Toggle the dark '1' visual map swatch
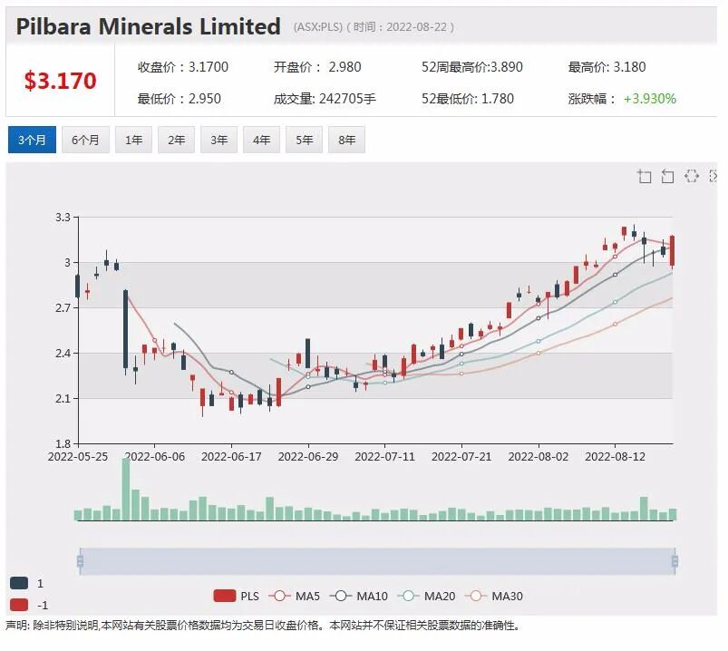 pyautogui.click(x=19, y=583)
